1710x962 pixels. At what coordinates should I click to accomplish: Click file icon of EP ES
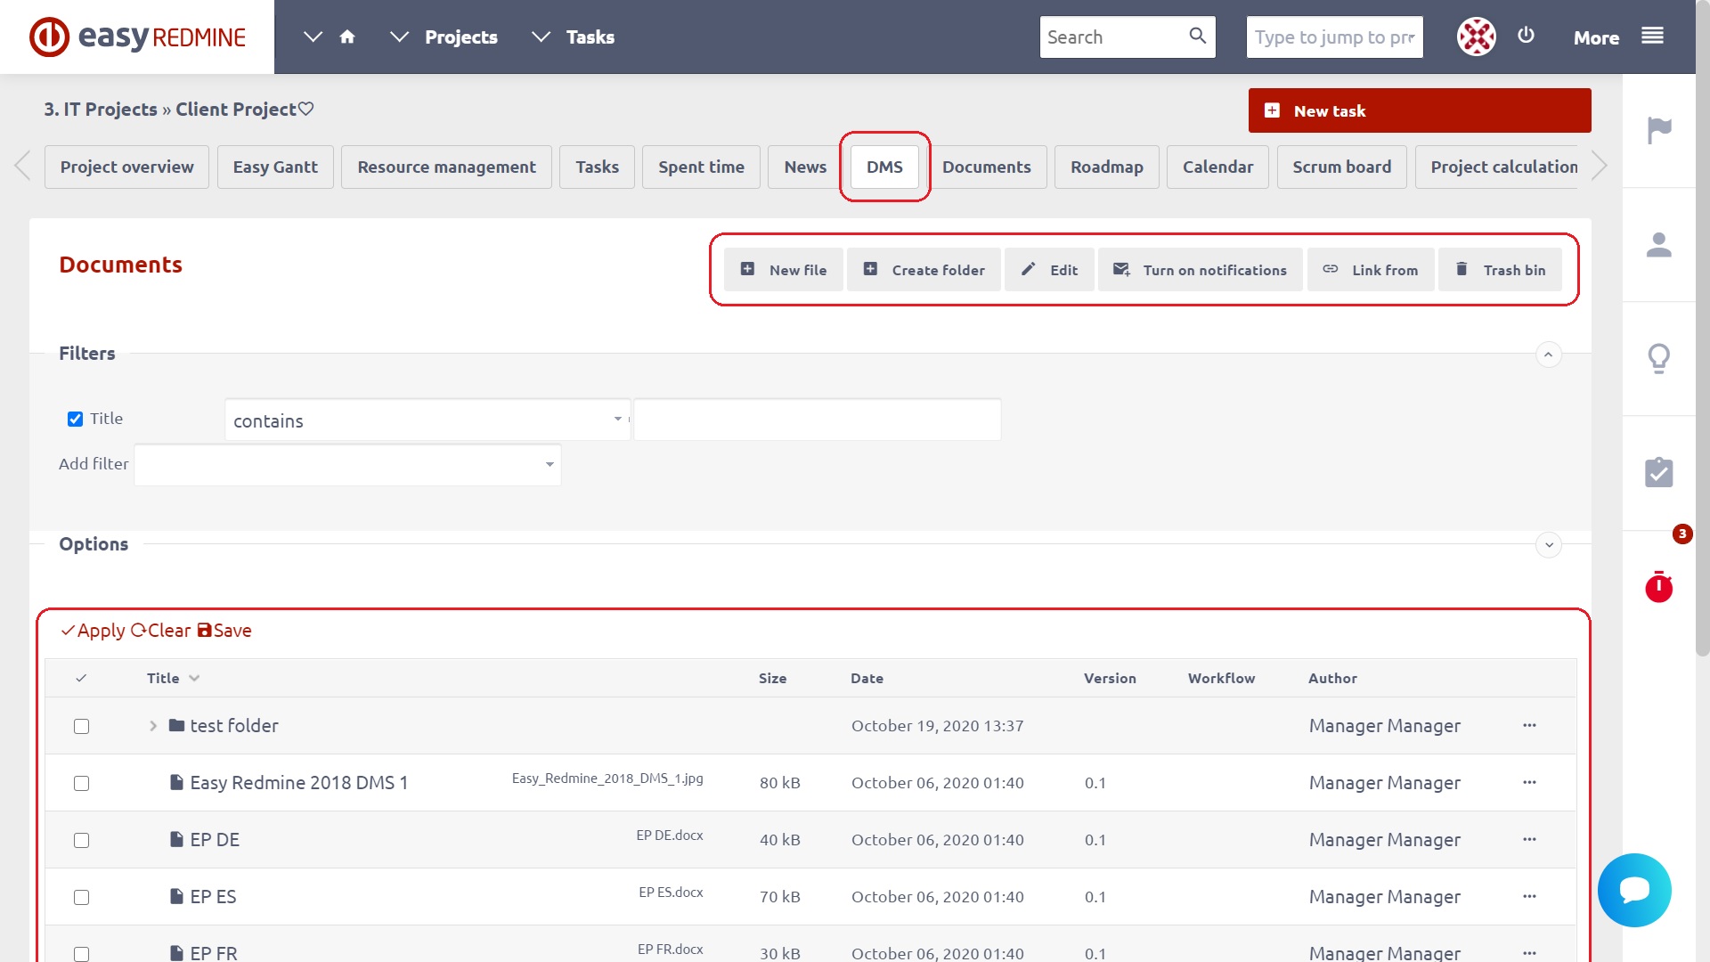(x=176, y=896)
